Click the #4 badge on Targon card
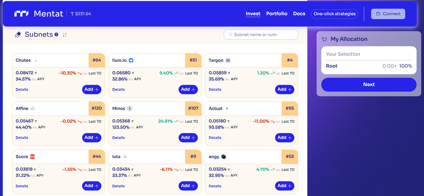 [289, 60]
